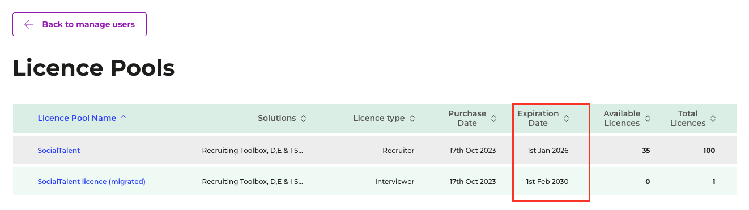749x210 pixels.
Task: Click the Recruiter licence type cell
Action: tap(398, 151)
